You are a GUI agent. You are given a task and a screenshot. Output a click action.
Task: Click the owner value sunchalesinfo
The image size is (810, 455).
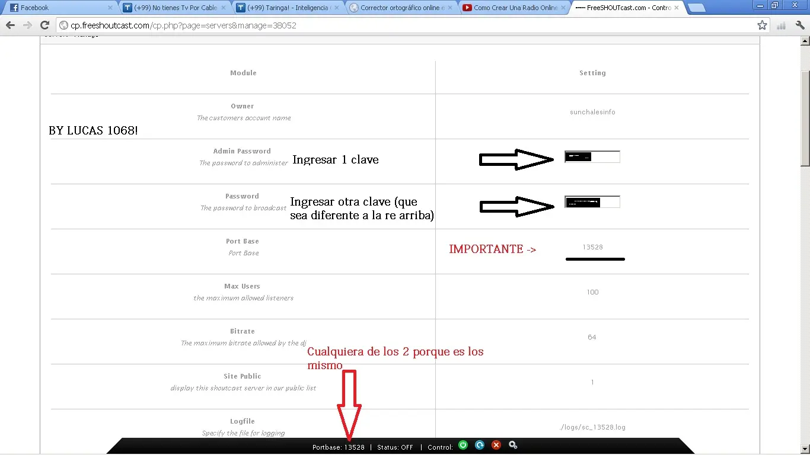click(x=592, y=112)
